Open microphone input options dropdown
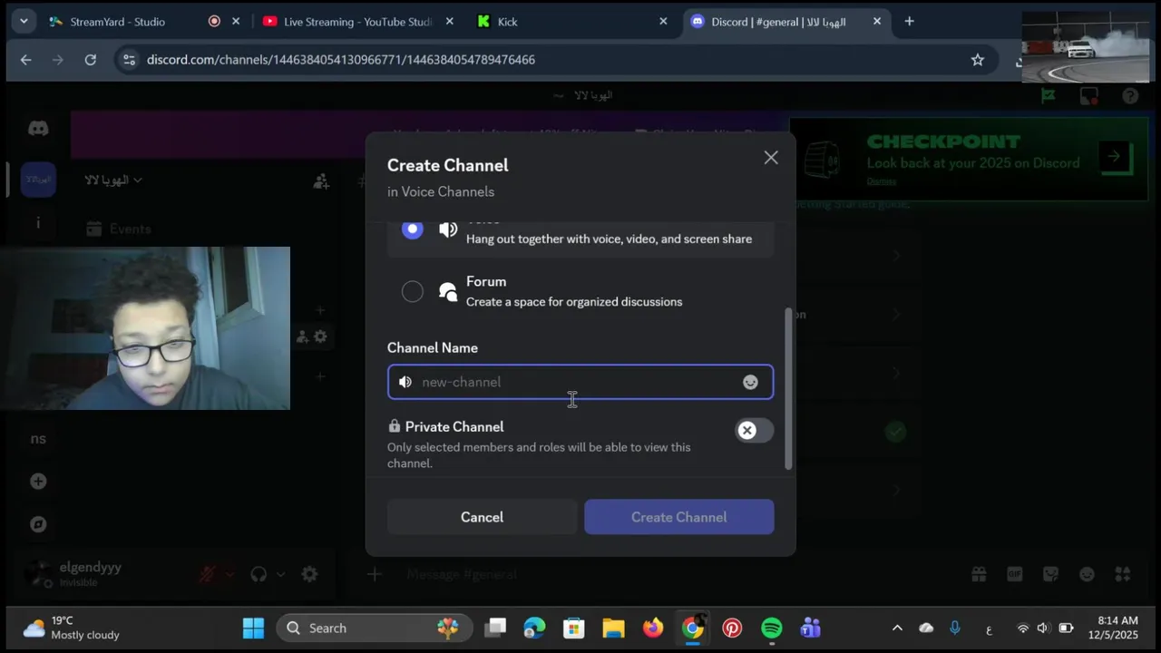The height and width of the screenshot is (653, 1161). [x=229, y=574]
